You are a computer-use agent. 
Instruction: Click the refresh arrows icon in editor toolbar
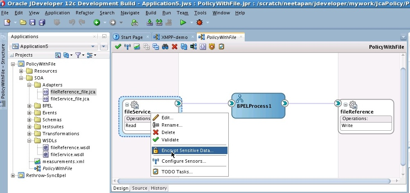click(x=184, y=47)
